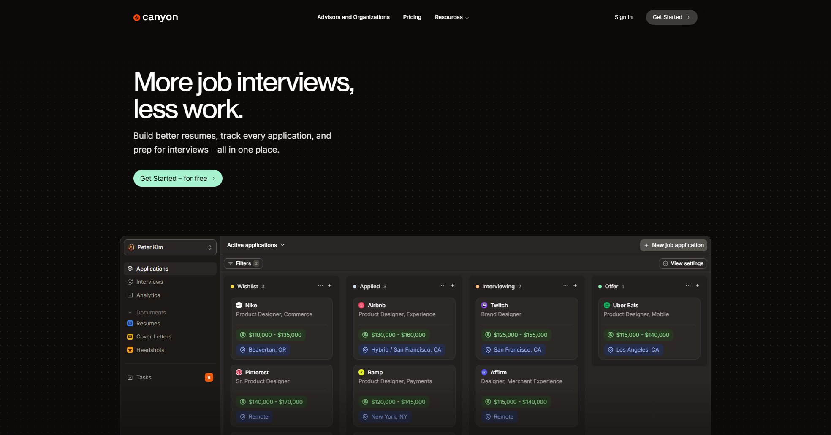The image size is (831, 435).
Task: Add a card to Wishlist column
Action: (330, 285)
